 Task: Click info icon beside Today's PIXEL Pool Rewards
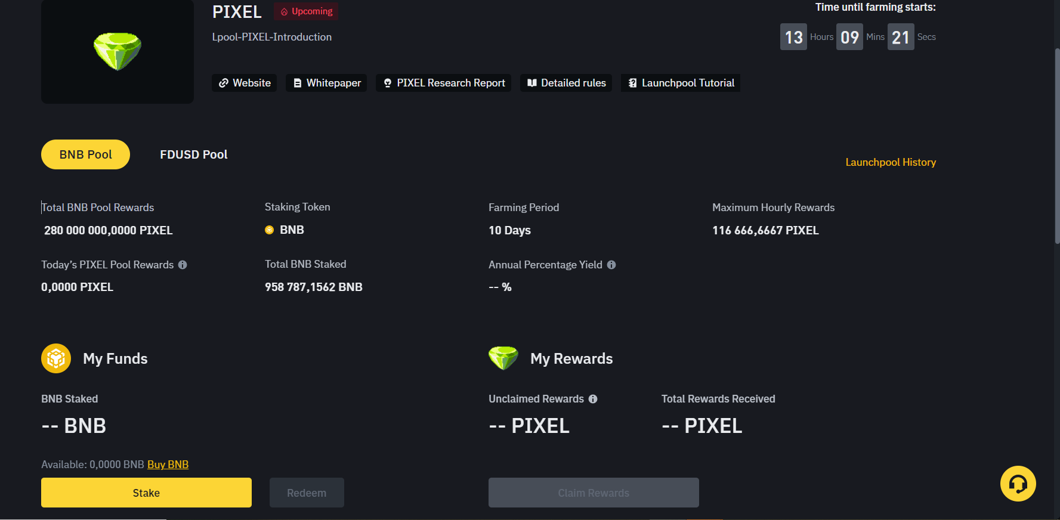[x=183, y=265]
